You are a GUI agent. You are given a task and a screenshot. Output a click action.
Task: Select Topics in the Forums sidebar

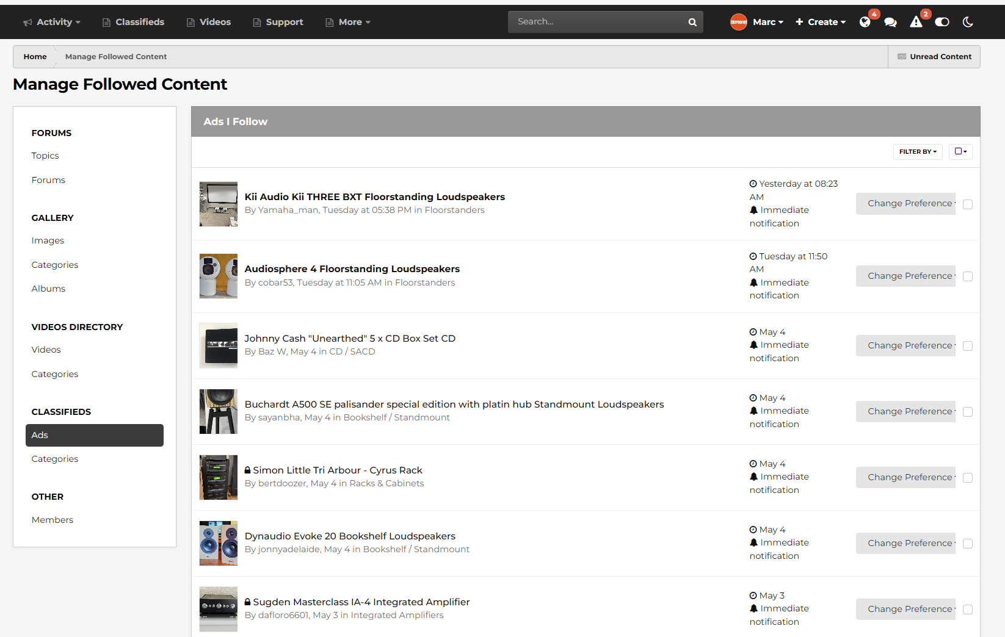tap(45, 156)
